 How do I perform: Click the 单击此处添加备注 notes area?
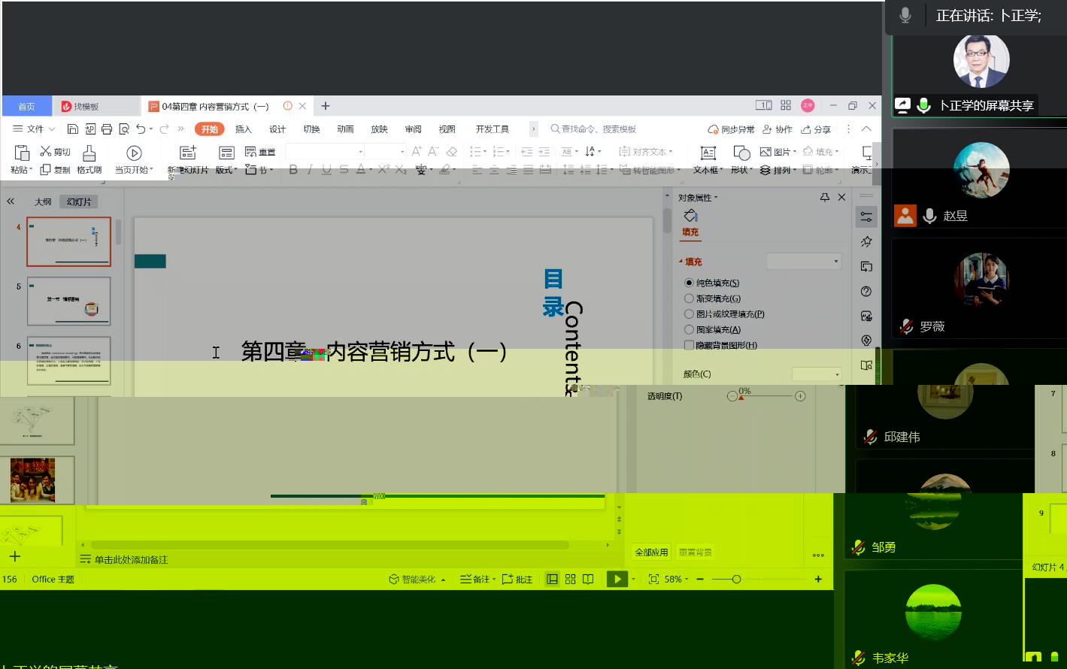click(x=131, y=559)
